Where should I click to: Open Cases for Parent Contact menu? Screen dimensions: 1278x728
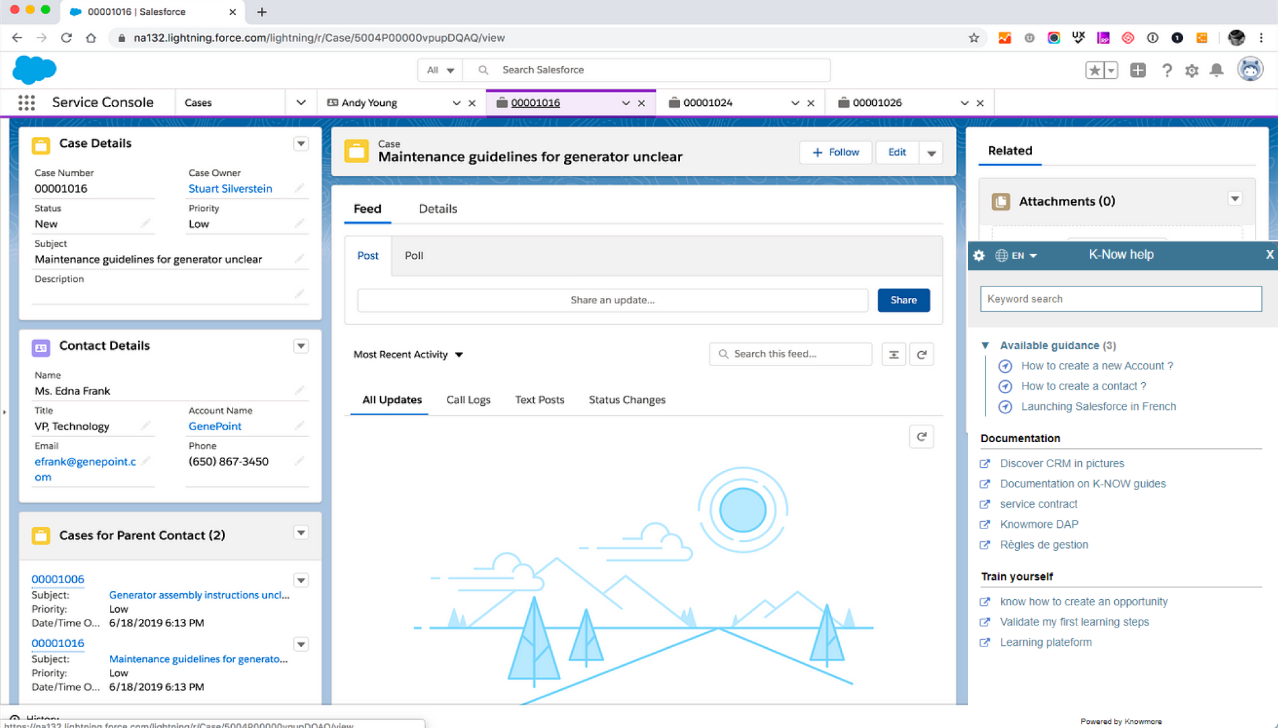301,533
